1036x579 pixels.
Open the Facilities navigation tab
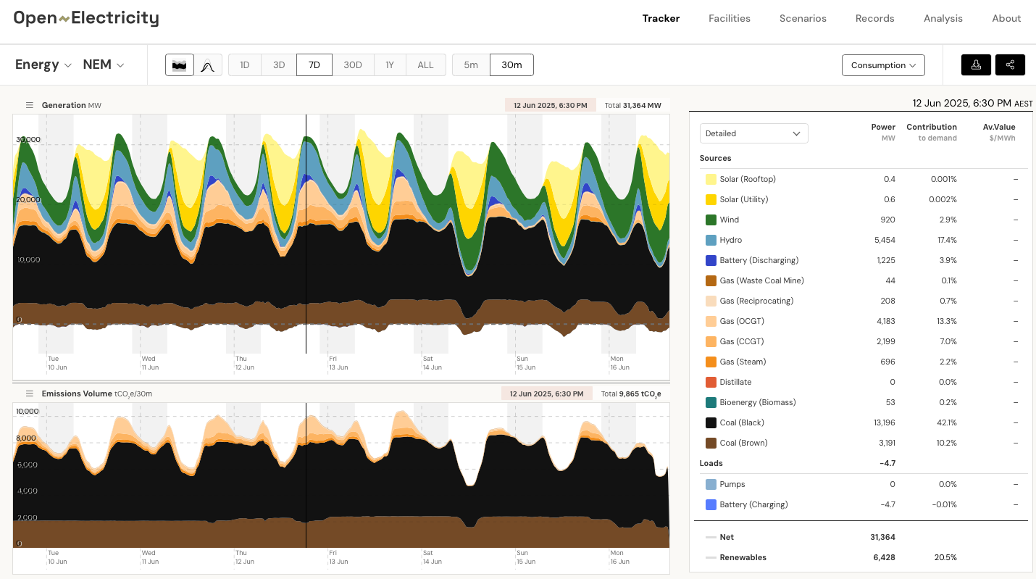point(729,18)
